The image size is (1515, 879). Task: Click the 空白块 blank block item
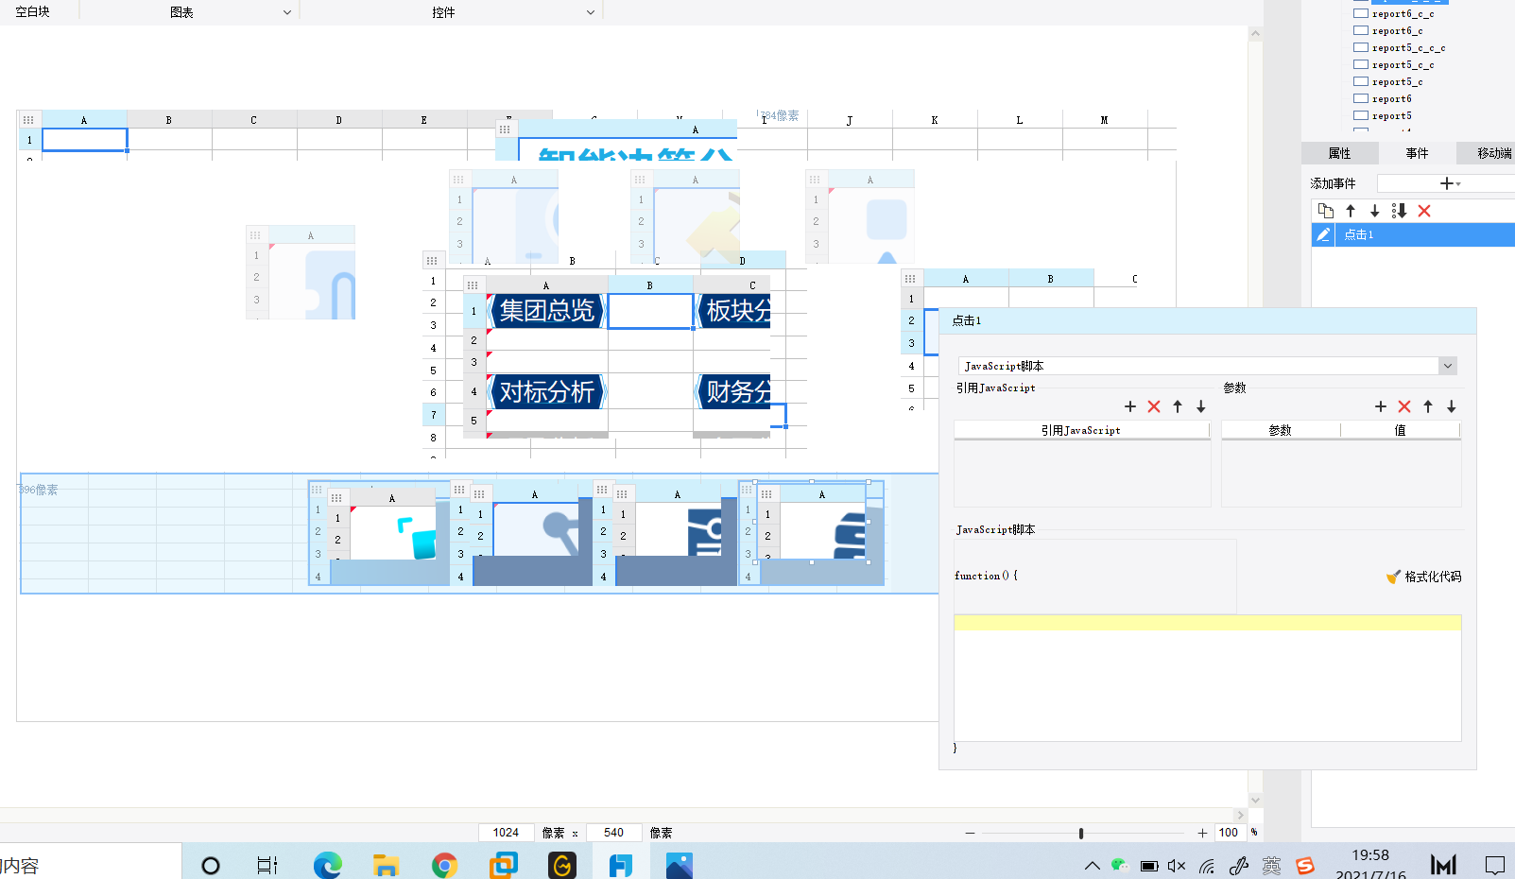coord(33,12)
